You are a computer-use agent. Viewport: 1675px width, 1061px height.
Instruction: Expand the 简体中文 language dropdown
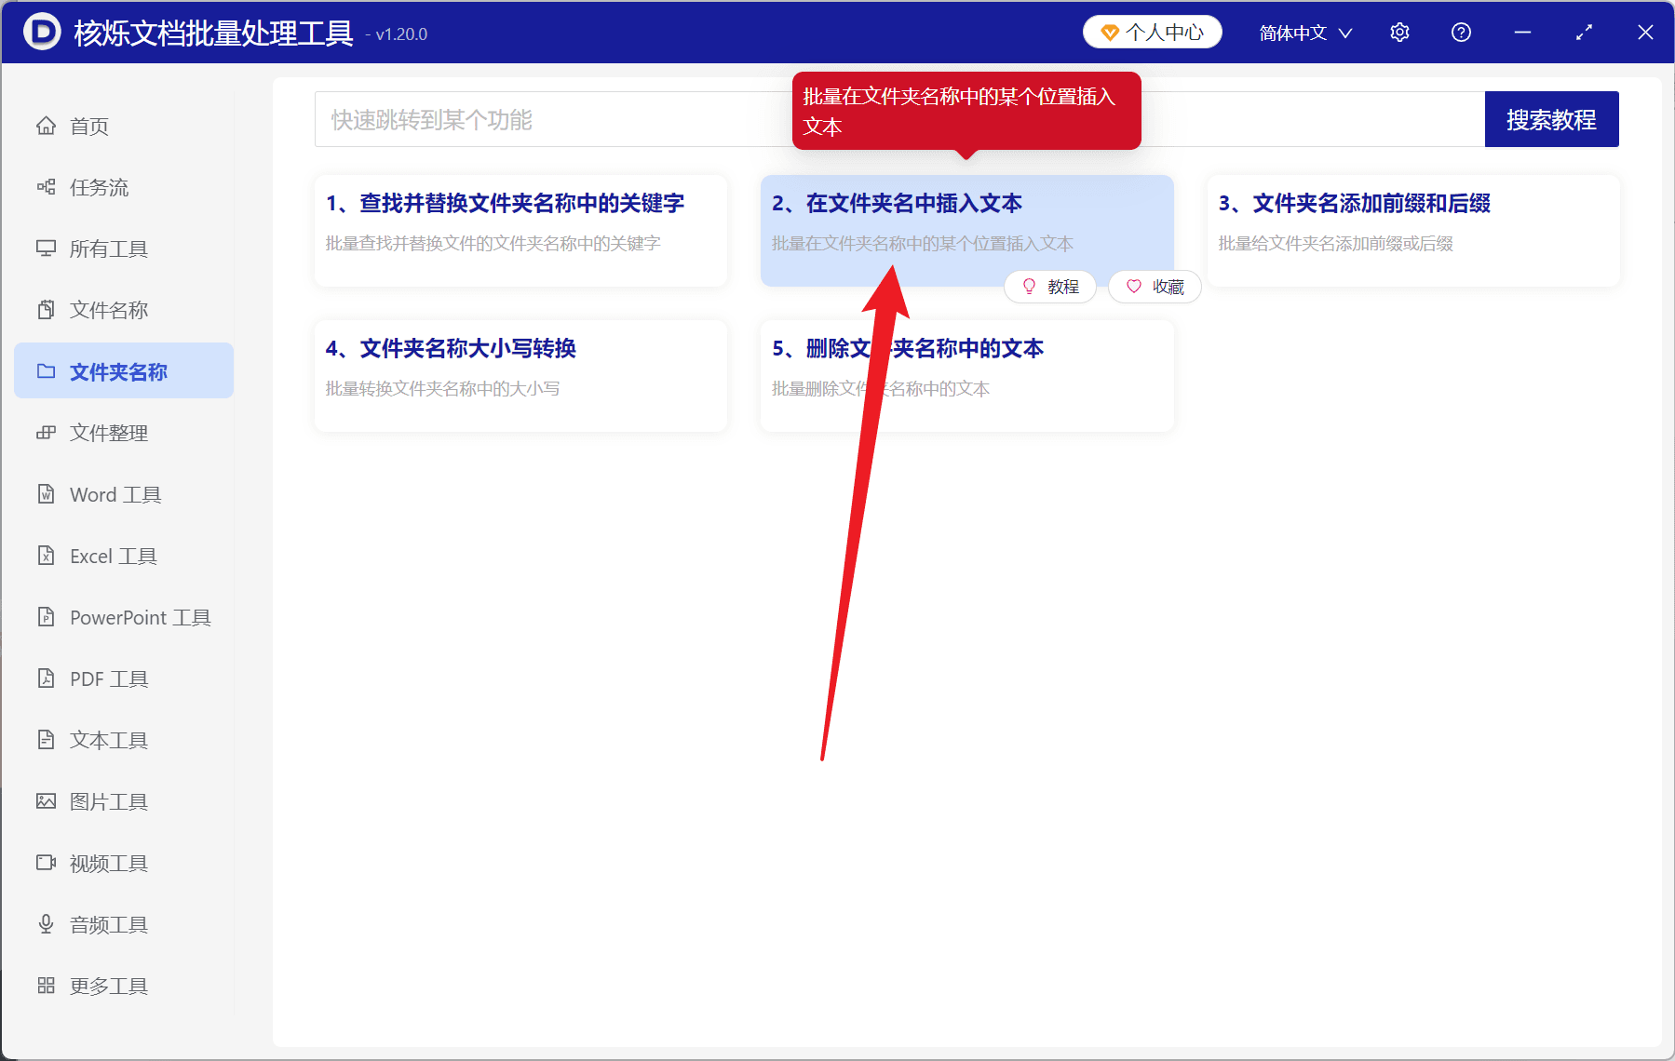(x=1304, y=32)
